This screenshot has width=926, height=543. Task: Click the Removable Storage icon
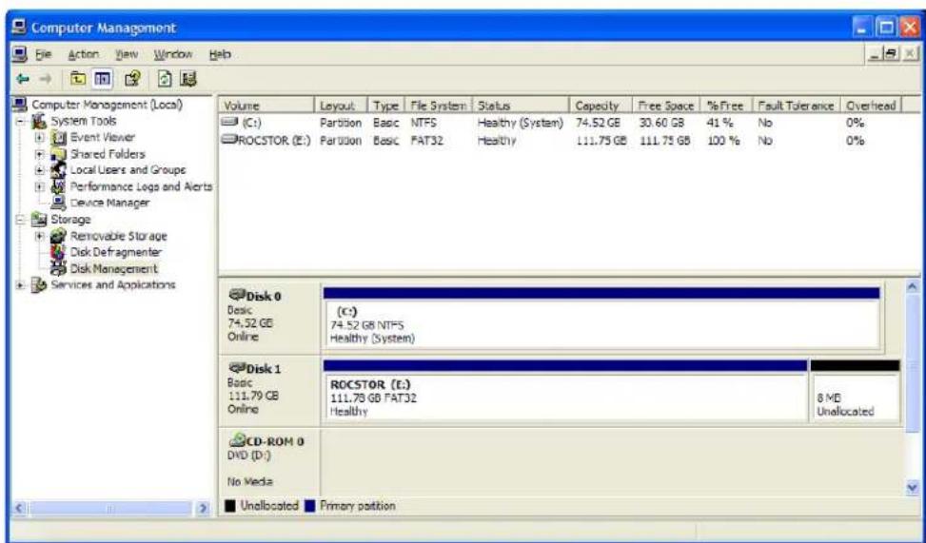pyautogui.click(x=58, y=236)
